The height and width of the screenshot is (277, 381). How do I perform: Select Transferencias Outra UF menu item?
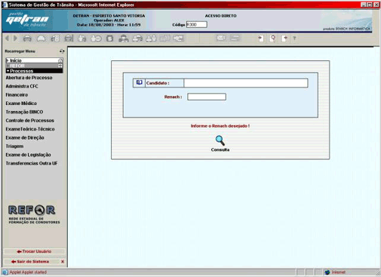tap(32, 163)
